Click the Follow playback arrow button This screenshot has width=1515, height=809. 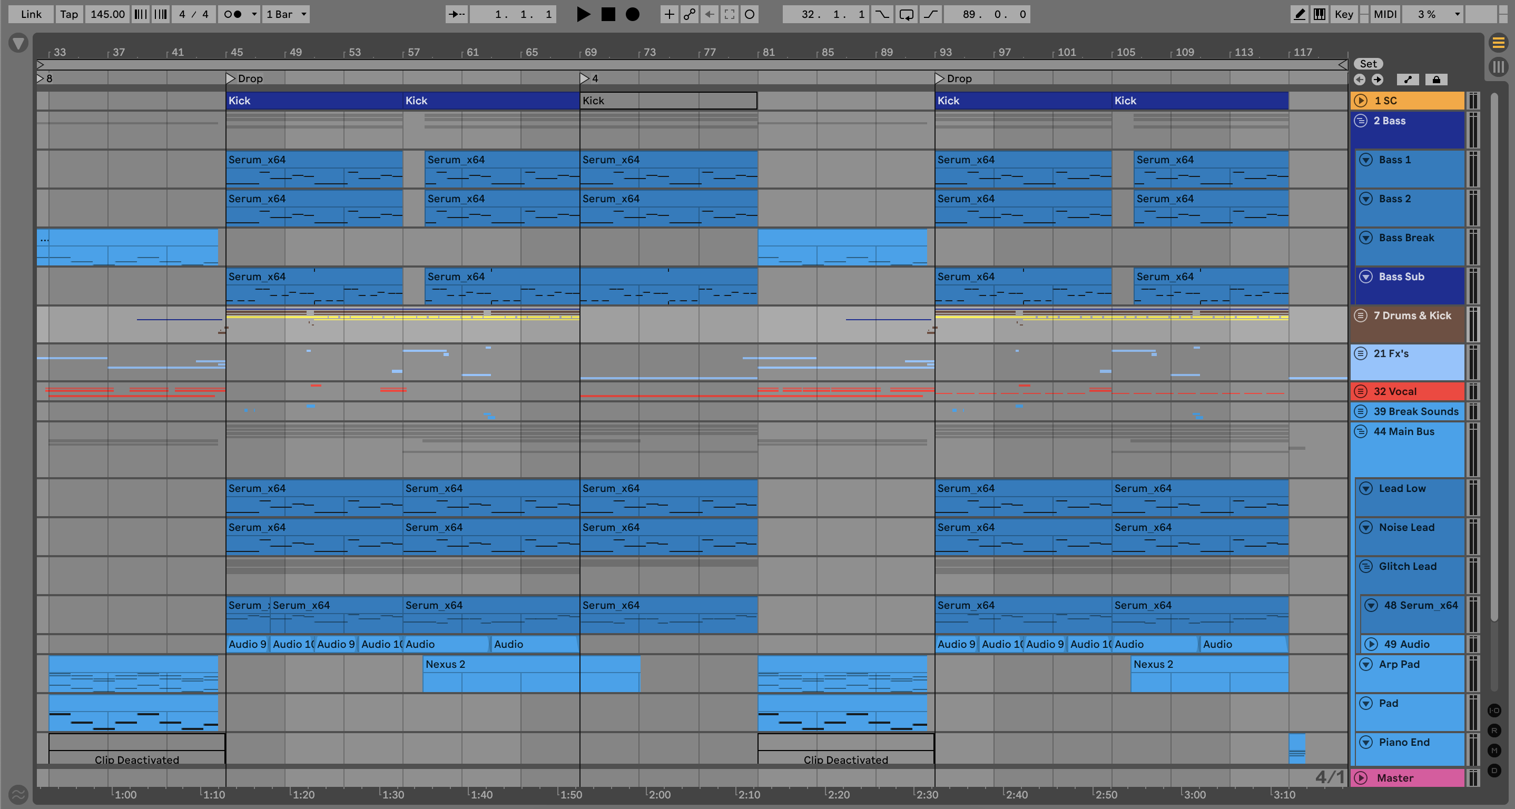[x=456, y=14]
